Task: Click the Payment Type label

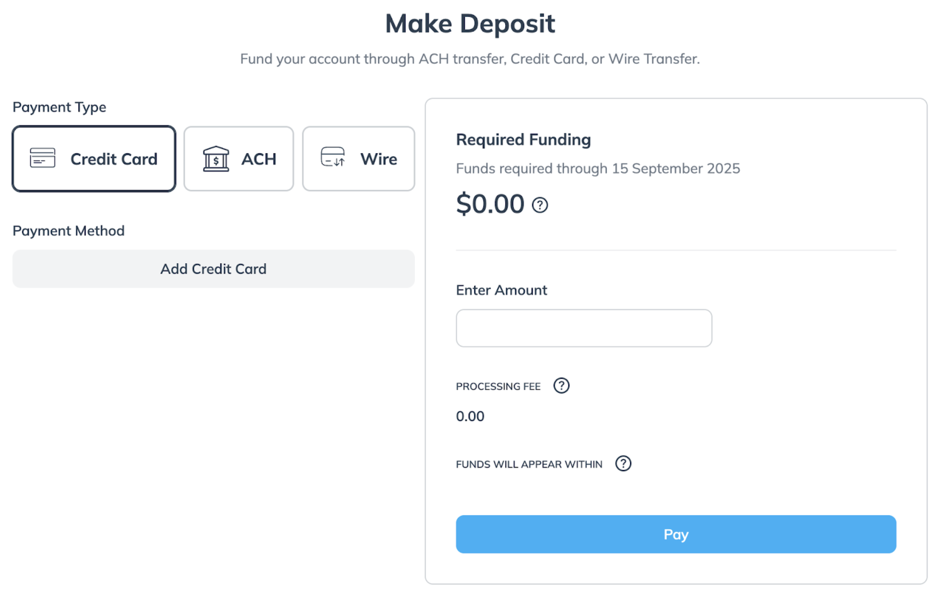Action: (x=59, y=107)
